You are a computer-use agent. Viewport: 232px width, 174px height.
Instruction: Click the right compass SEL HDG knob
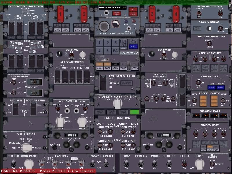point(175,55)
